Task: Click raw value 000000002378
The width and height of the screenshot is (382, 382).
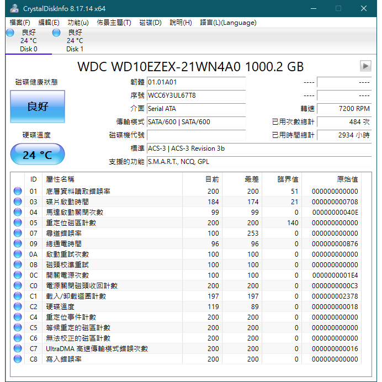Action: point(335,296)
